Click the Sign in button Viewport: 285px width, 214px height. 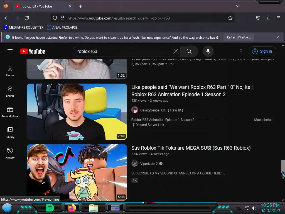pos(262,51)
